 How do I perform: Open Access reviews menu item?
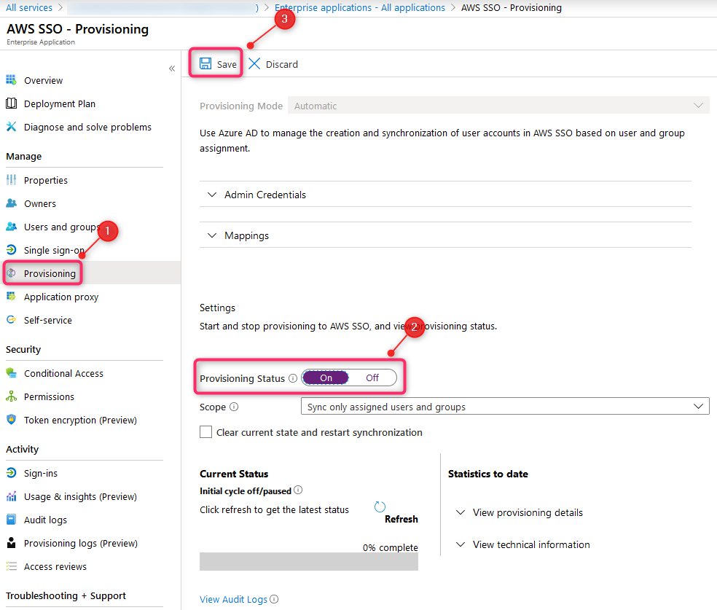[55, 566]
